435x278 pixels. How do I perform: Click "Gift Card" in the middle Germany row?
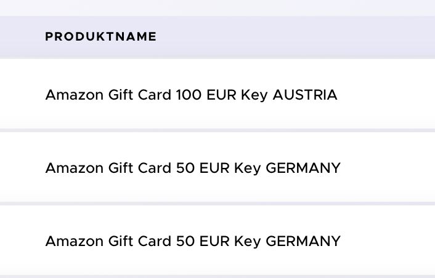[139, 168]
